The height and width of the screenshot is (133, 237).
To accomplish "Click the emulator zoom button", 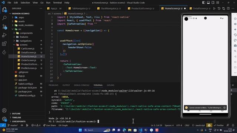I will tap(235, 51).
